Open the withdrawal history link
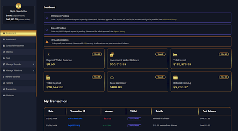 169,20
